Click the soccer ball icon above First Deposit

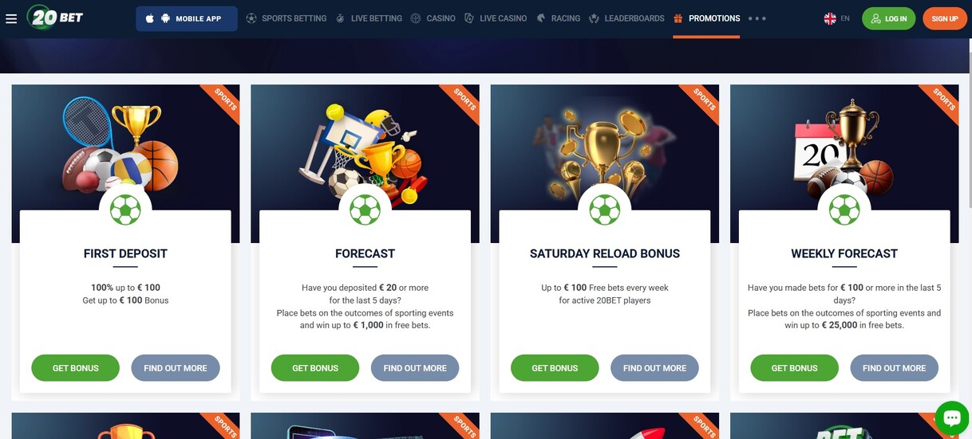pos(125,210)
